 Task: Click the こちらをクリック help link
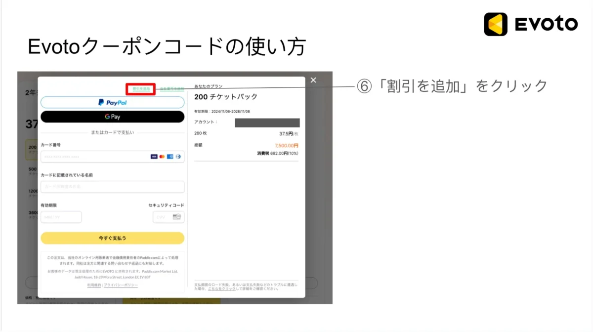pyautogui.click(x=222, y=289)
